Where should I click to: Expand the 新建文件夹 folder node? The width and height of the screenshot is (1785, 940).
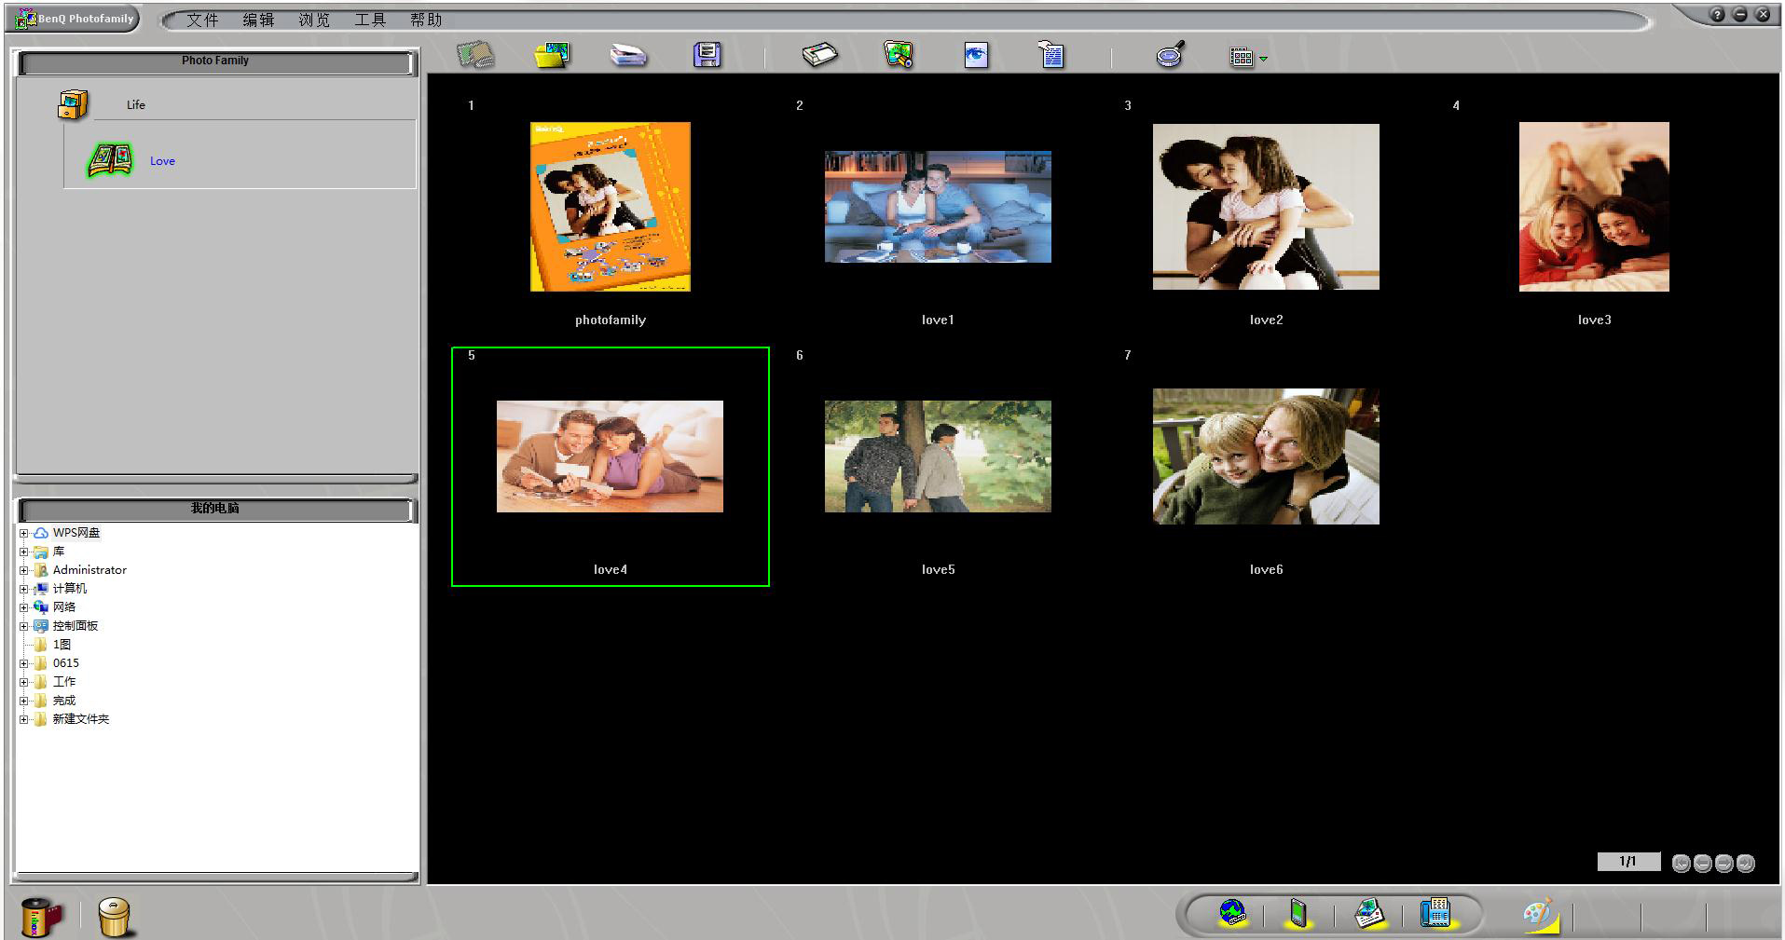coord(23,719)
